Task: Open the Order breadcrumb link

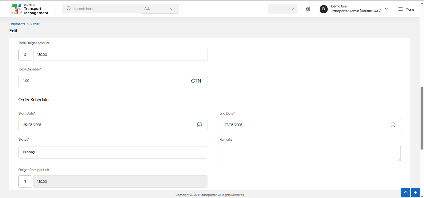Action: pyautogui.click(x=35, y=24)
